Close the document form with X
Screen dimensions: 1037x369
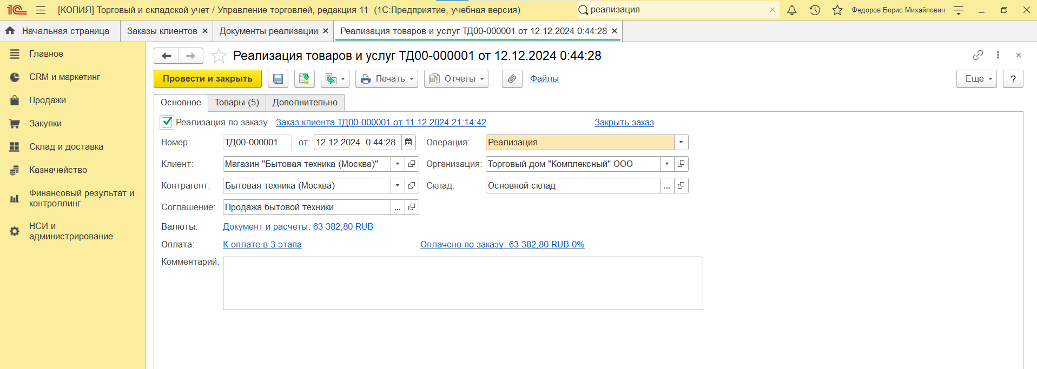tap(1019, 55)
